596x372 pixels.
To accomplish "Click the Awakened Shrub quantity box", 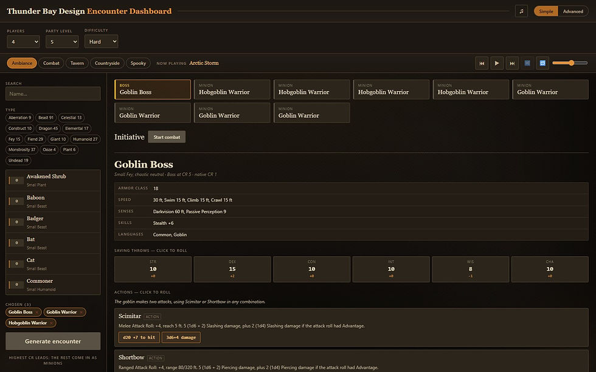I will tap(16, 180).
